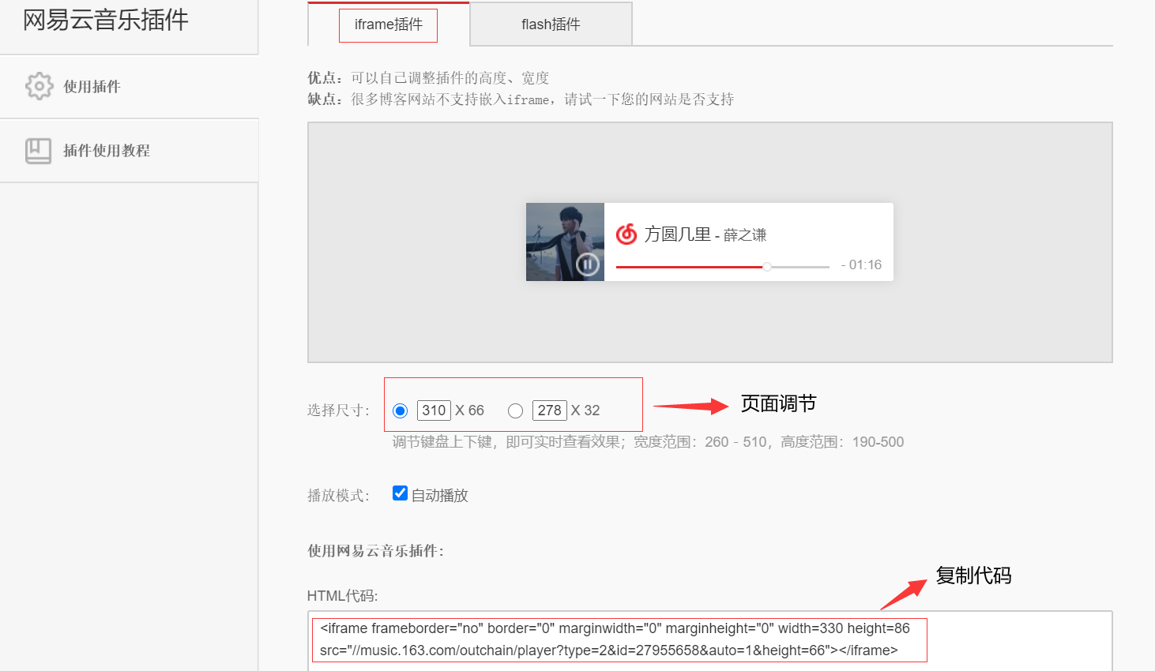Click the 缺点 description line
The height and width of the screenshot is (671, 1155).
pyautogui.click(x=521, y=99)
